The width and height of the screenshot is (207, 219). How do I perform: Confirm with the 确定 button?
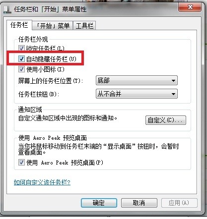[99, 203]
